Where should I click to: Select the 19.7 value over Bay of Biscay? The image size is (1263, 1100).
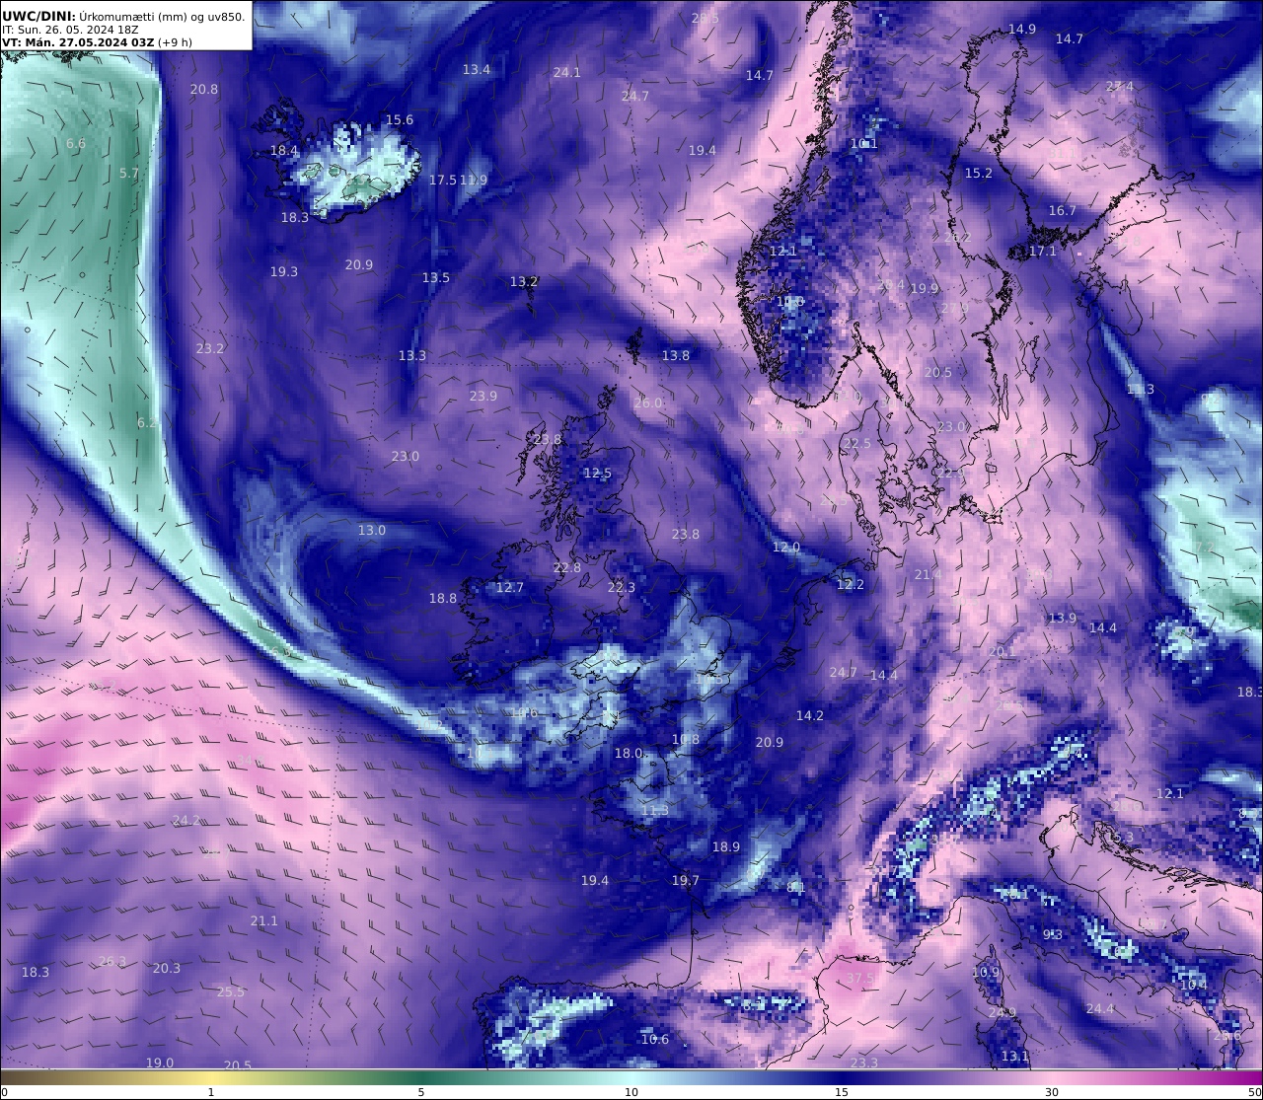[x=686, y=881]
